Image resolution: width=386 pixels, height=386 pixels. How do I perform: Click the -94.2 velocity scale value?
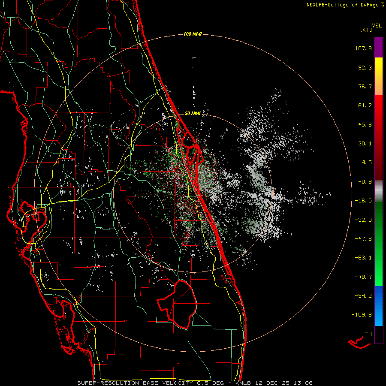click(363, 296)
